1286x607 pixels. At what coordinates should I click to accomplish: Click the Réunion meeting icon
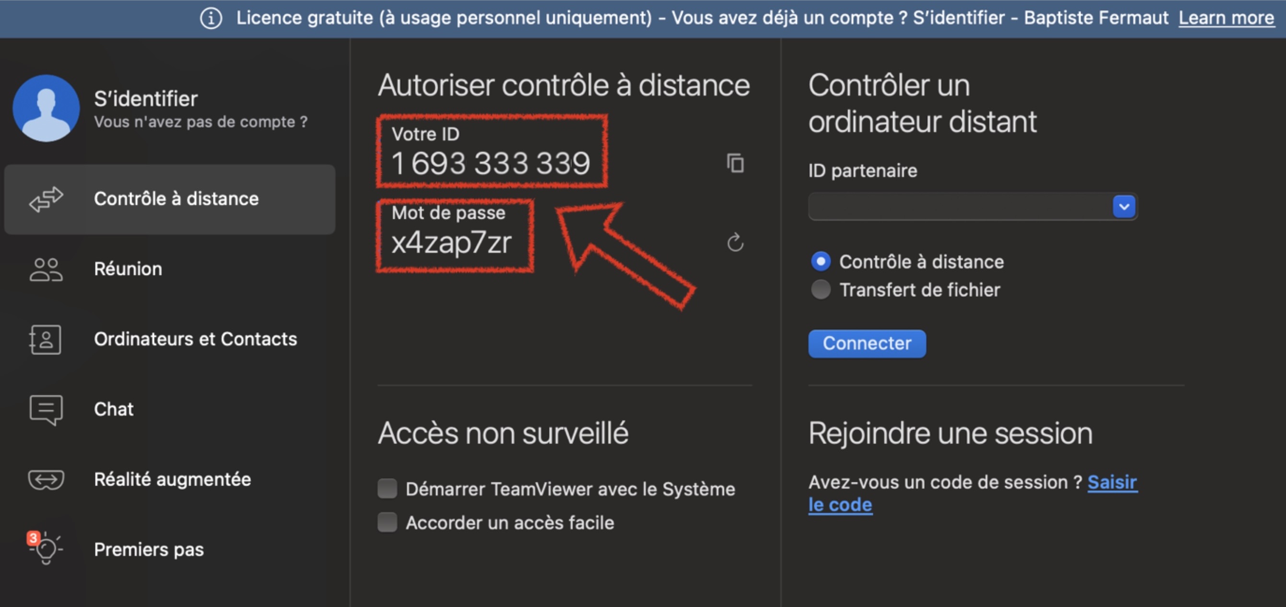tap(46, 267)
